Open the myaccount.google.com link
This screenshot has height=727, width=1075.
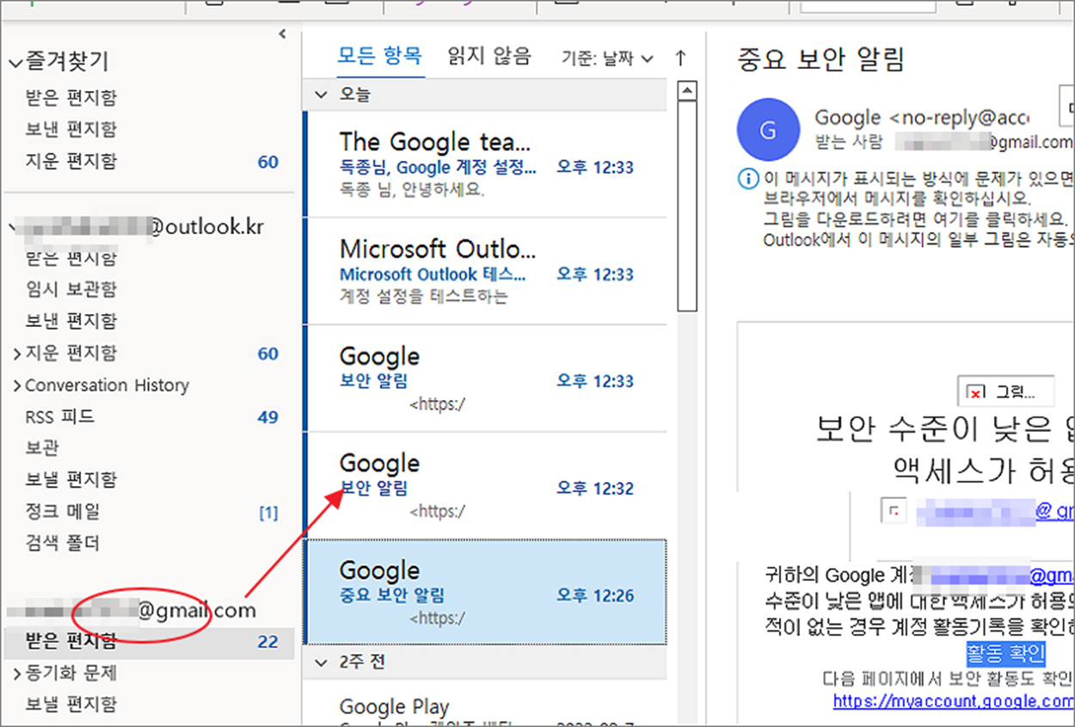coord(954,701)
